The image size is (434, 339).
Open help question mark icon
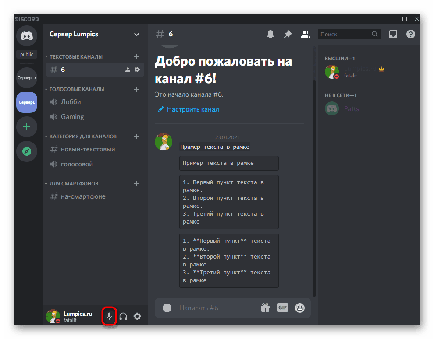pyautogui.click(x=410, y=34)
